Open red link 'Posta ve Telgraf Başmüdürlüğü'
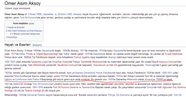The height and width of the screenshot is (97, 186). click(42, 54)
